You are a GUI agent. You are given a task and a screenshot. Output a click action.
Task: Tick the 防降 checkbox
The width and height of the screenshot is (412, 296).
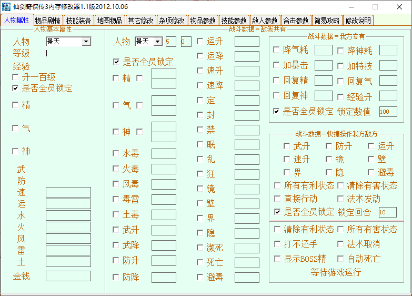coord(116,277)
